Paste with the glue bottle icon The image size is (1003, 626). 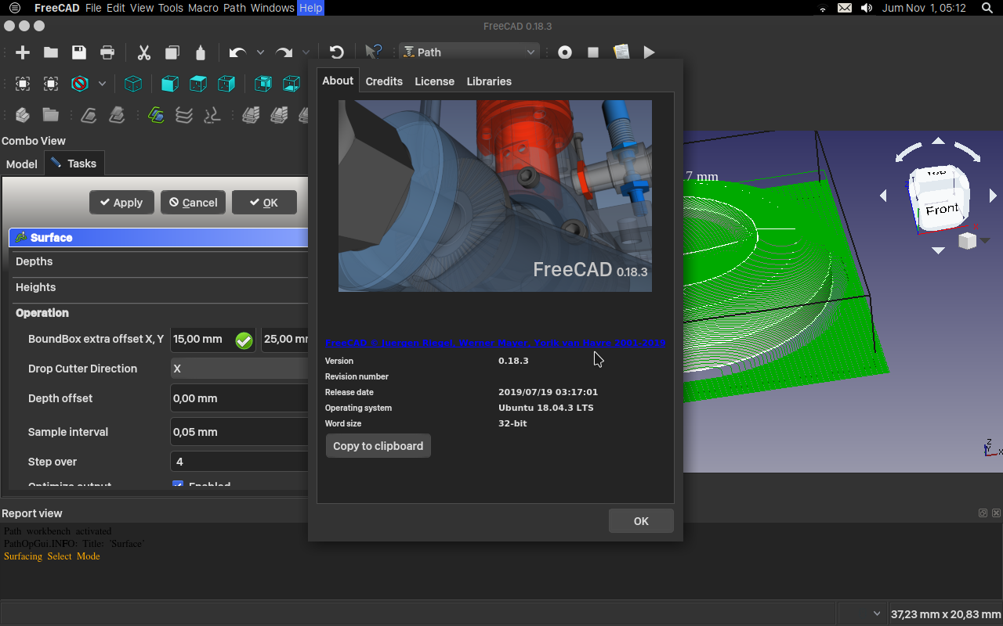[201, 52]
